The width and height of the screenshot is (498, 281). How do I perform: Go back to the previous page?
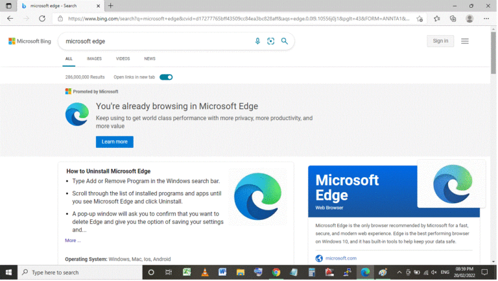tap(10, 18)
